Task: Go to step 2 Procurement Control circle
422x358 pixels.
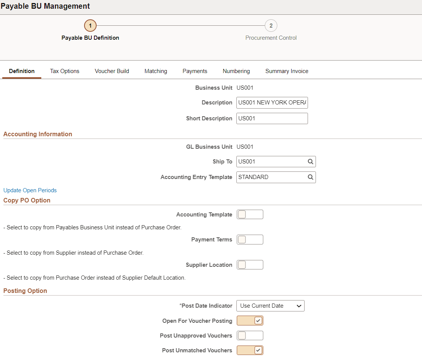Action: [271, 25]
